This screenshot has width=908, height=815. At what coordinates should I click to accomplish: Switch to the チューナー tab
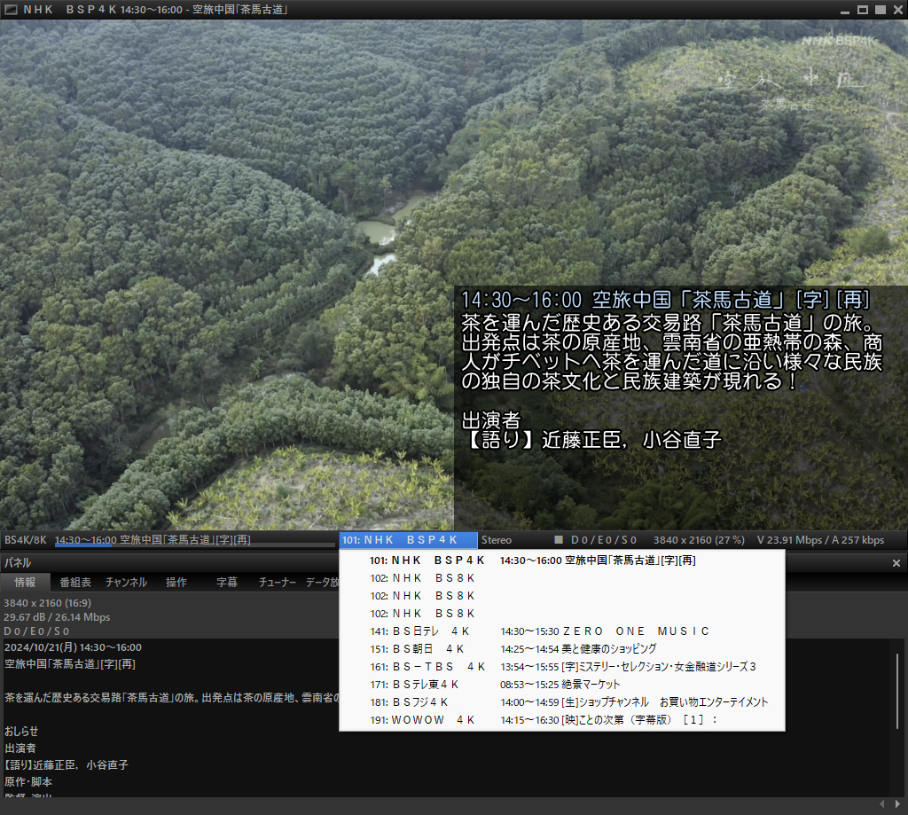(277, 582)
